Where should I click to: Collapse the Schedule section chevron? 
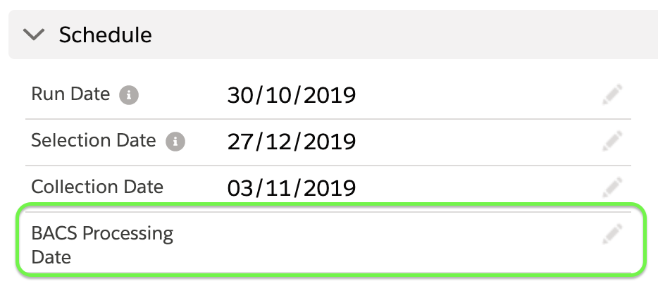34,34
